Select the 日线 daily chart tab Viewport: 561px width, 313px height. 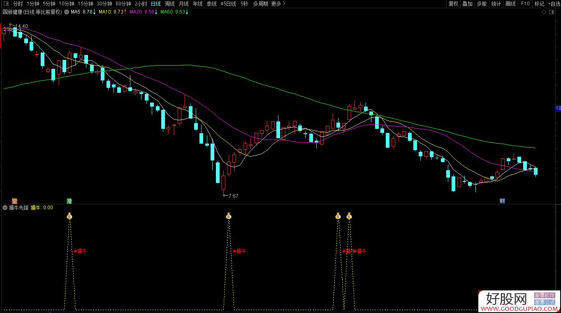click(x=155, y=4)
